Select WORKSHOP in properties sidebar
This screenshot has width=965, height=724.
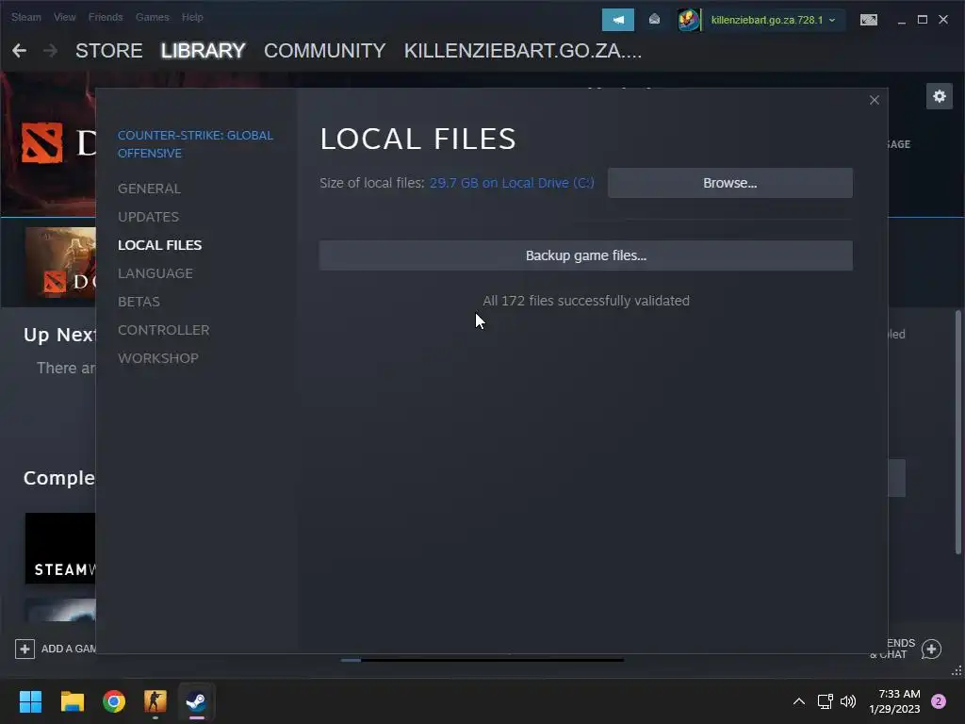coord(157,358)
